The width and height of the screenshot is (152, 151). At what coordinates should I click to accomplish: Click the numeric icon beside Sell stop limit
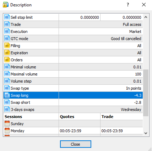pyautogui.click(x=7, y=17)
